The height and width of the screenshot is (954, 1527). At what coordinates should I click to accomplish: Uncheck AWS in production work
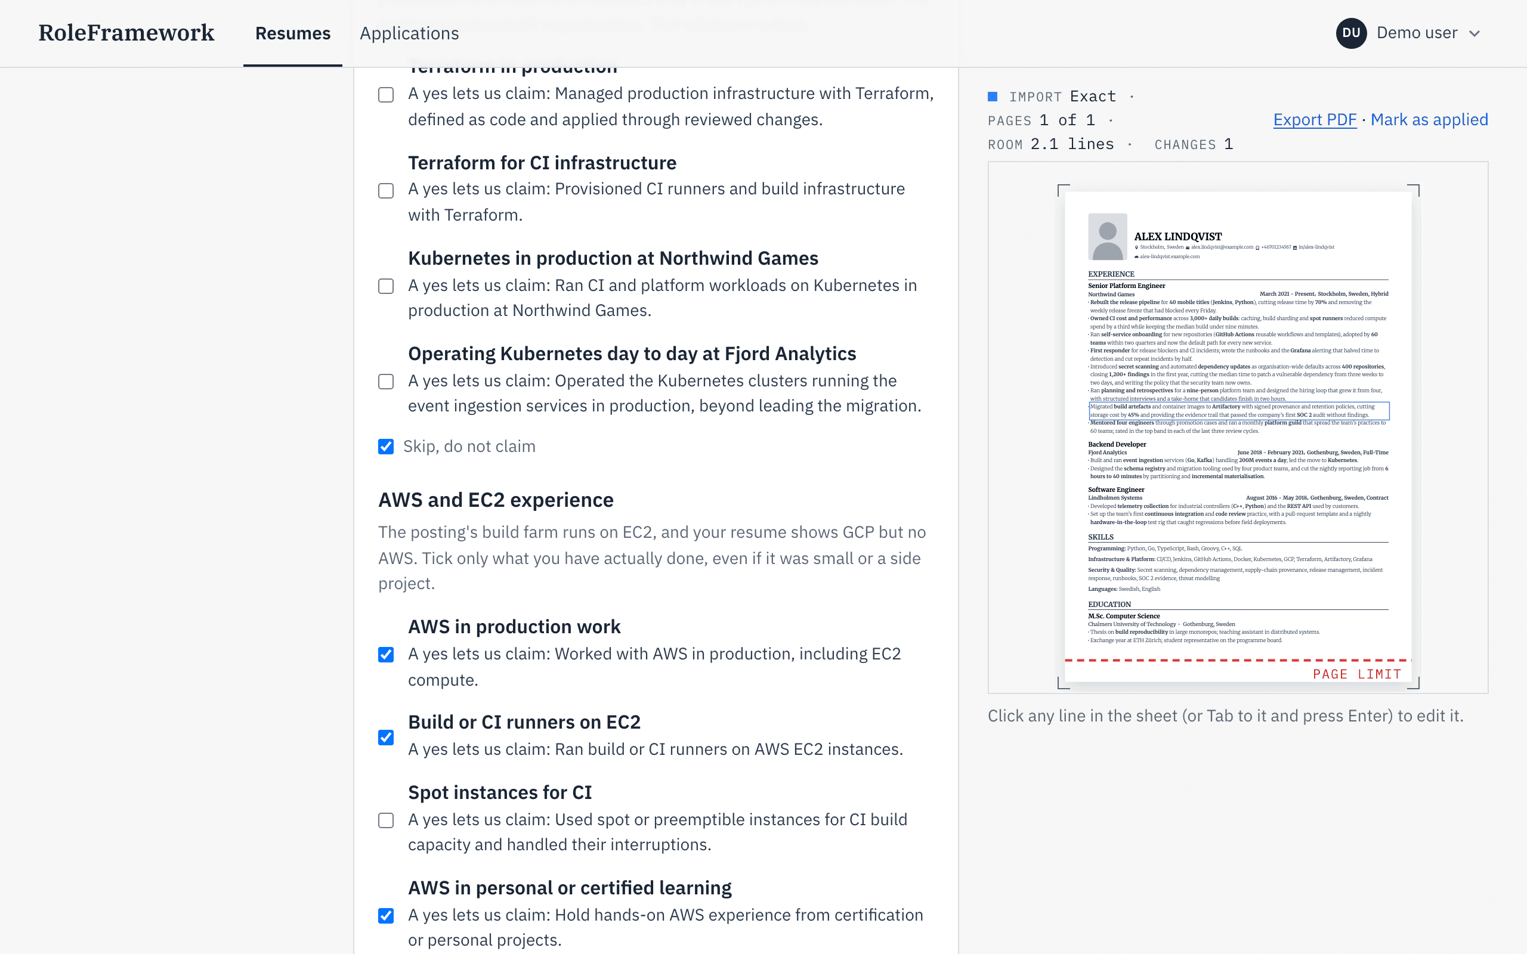tap(386, 655)
